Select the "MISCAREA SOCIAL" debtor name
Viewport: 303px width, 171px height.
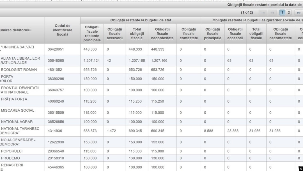pos(18,110)
